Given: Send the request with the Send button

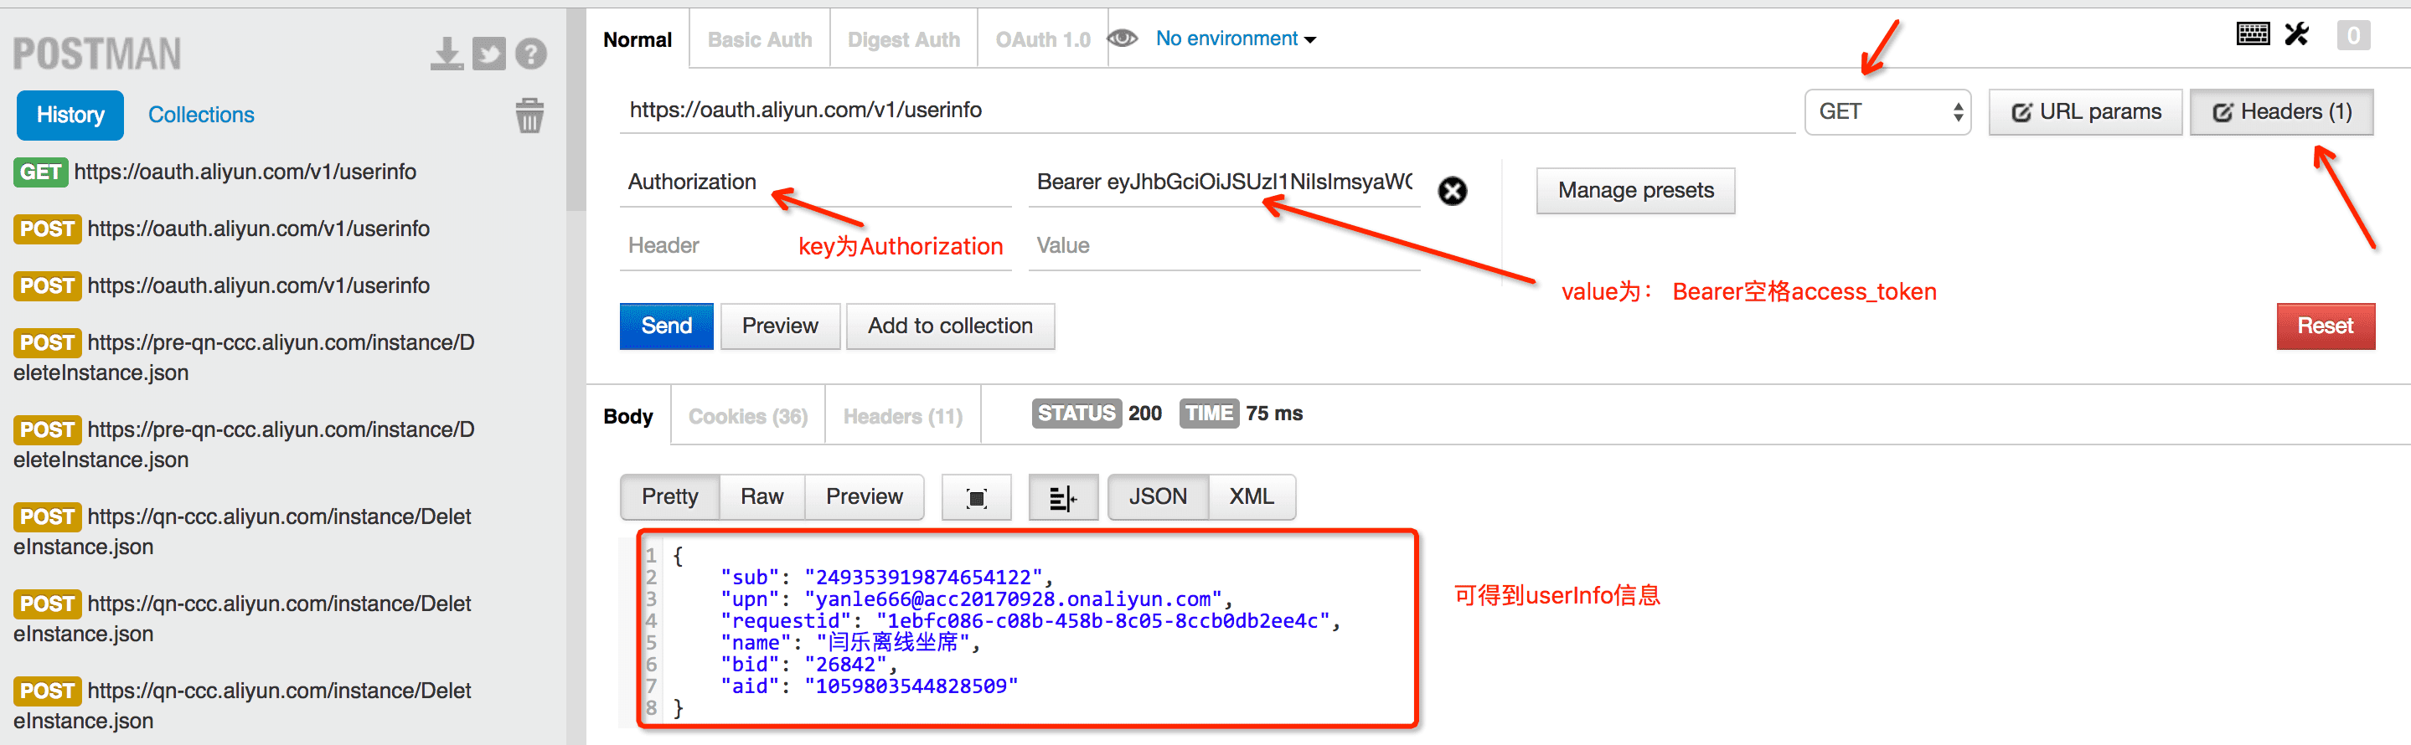Looking at the screenshot, I should click(666, 326).
